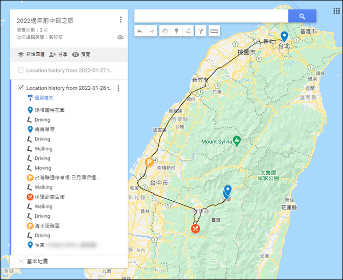Click the Taroko National Park label 太魯閣國家公園

pos(268,175)
